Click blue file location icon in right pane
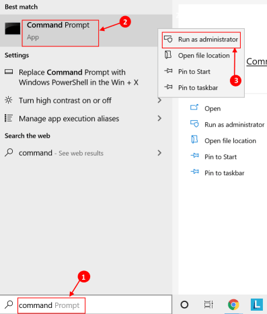The width and height of the screenshot is (267, 314). (194, 140)
